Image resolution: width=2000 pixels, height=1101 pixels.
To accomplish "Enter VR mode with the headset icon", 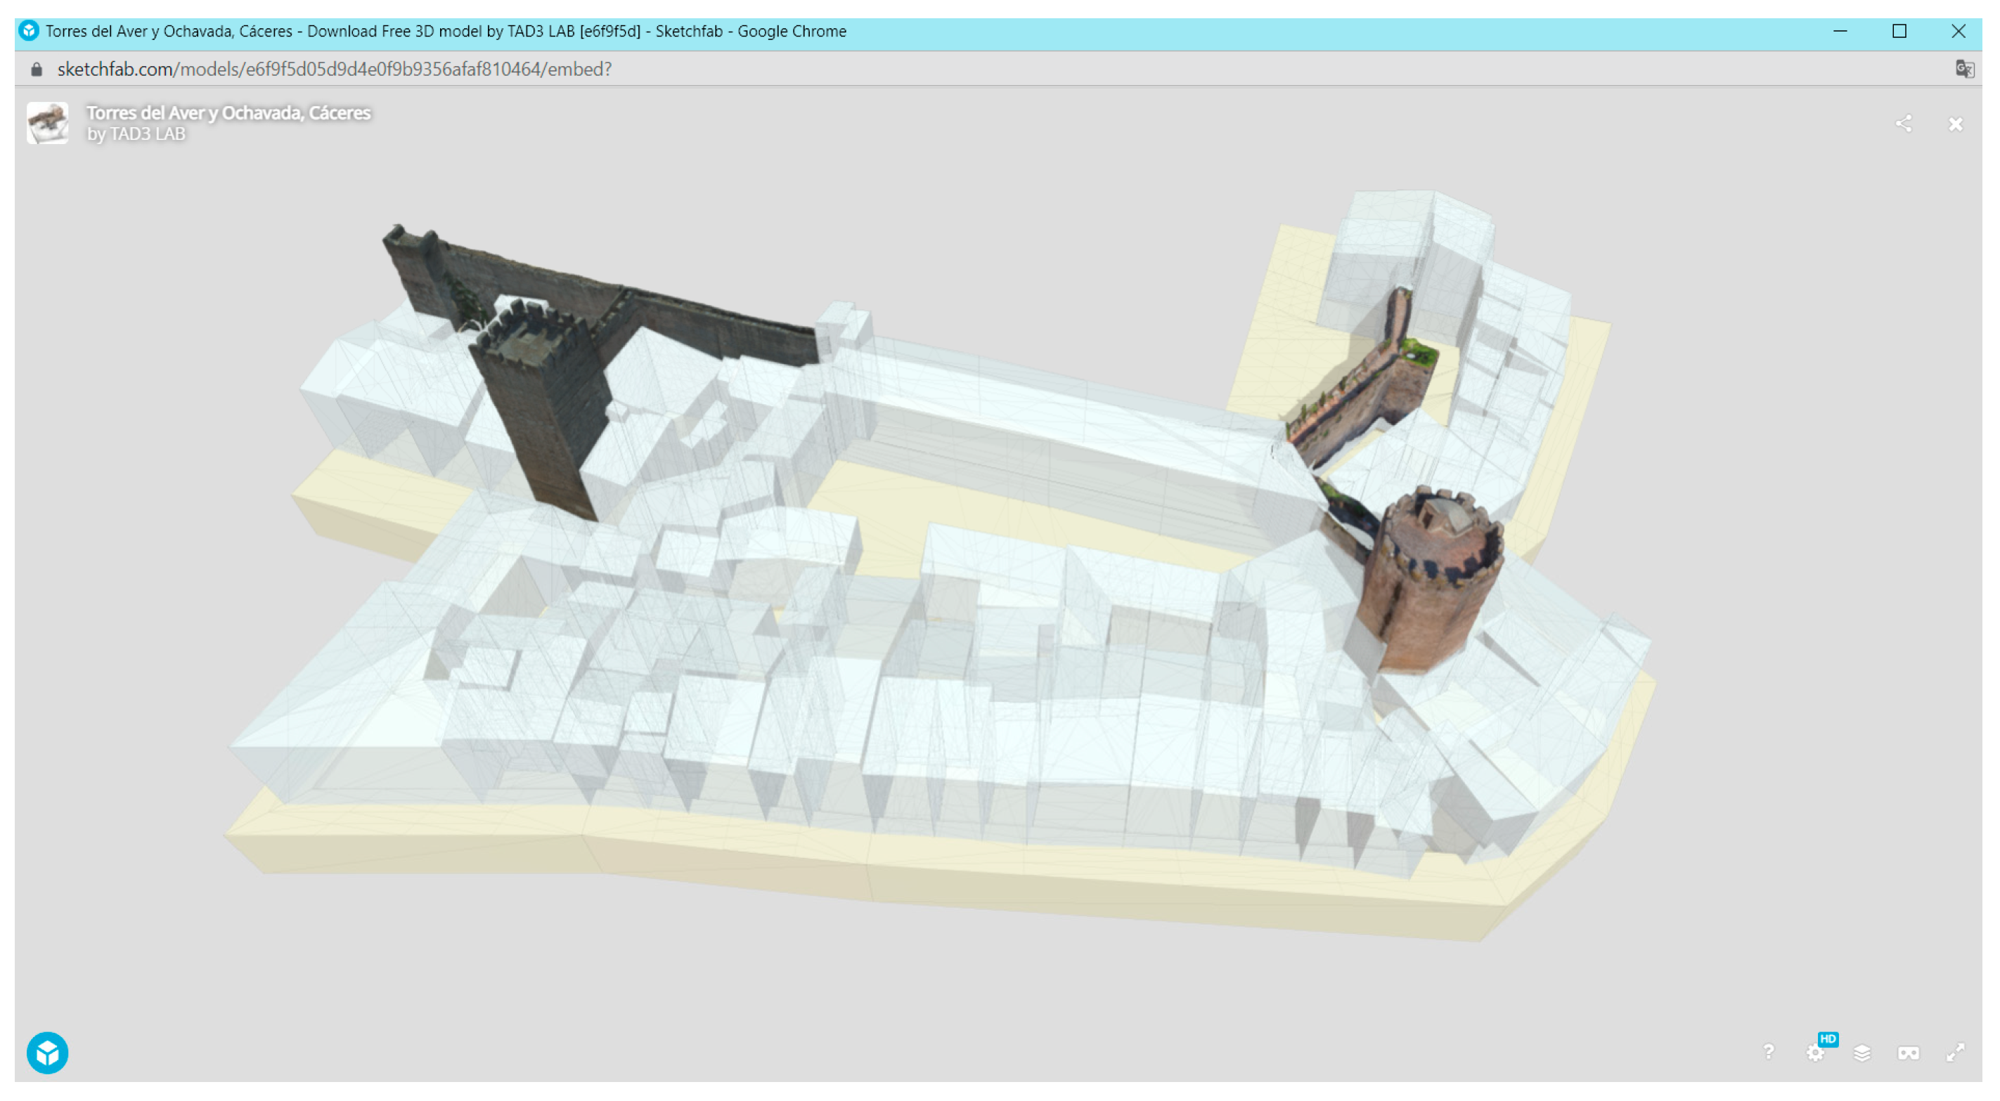I will [x=1909, y=1053].
